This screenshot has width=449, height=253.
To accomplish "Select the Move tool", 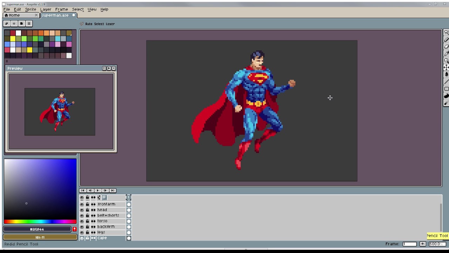I will point(446,67).
